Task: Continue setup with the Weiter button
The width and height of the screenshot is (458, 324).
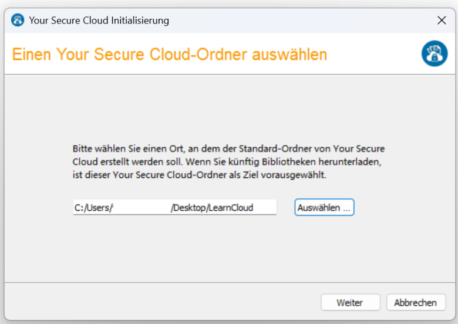Action: pos(351,302)
